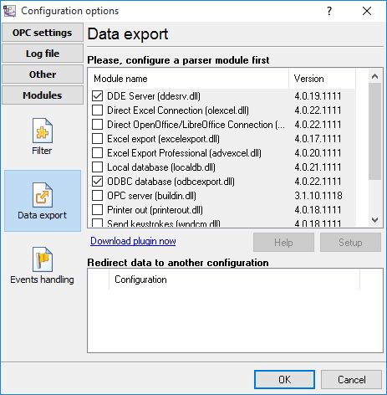Enable the Local database checkbox
The image size is (387, 395).
pyautogui.click(x=97, y=167)
